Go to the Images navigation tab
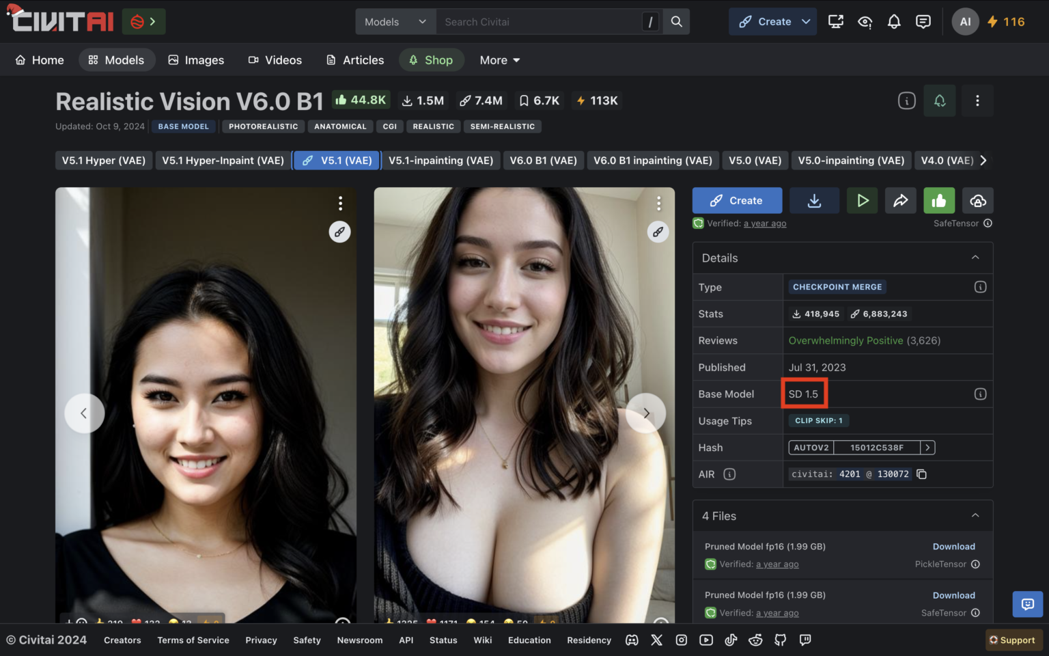1049x656 pixels. point(196,60)
